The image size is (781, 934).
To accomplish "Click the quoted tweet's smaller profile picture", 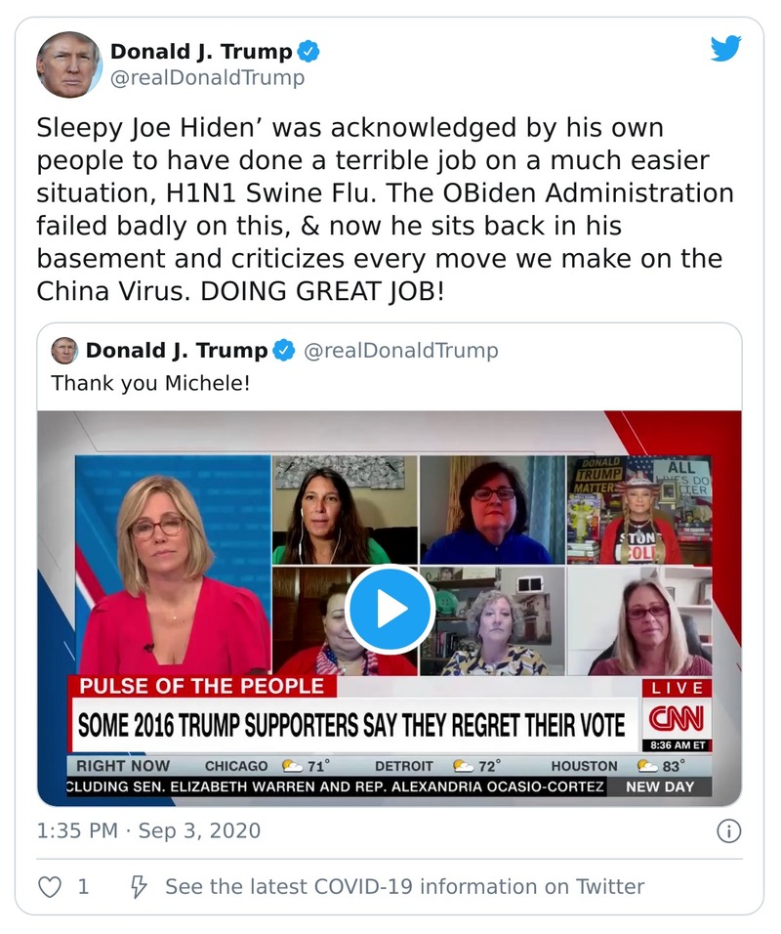I will (x=65, y=350).
